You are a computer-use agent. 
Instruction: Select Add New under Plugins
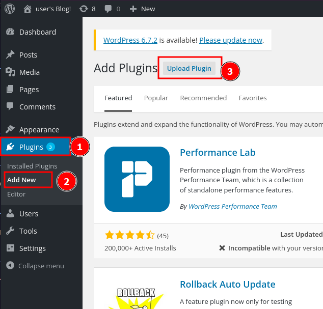(x=21, y=180)
